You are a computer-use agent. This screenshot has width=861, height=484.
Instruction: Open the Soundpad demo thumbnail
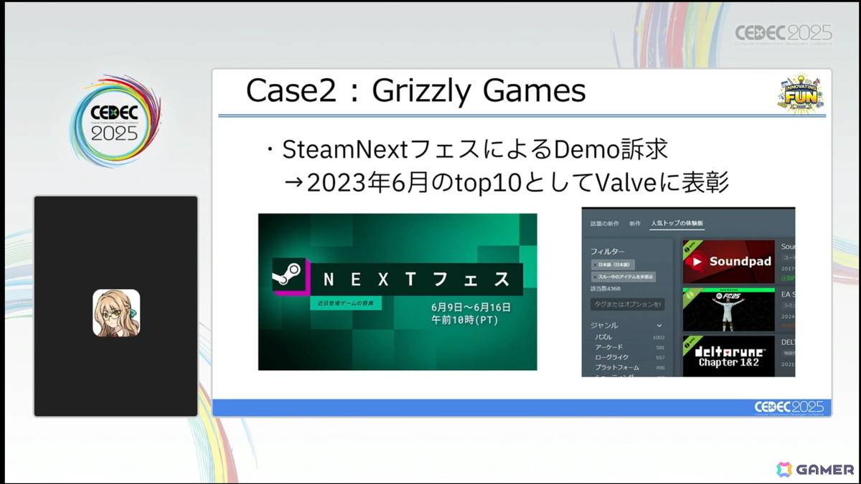pyautogui.click(x=728, y=262)
